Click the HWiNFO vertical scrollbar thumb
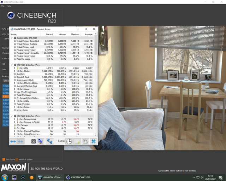Image resolution: width=226 pixels, height=181 pixels. pos(96,45)
